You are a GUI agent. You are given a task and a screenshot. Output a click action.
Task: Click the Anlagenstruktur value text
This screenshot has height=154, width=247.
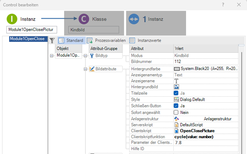pyautogui.click(x=218, y=119)
